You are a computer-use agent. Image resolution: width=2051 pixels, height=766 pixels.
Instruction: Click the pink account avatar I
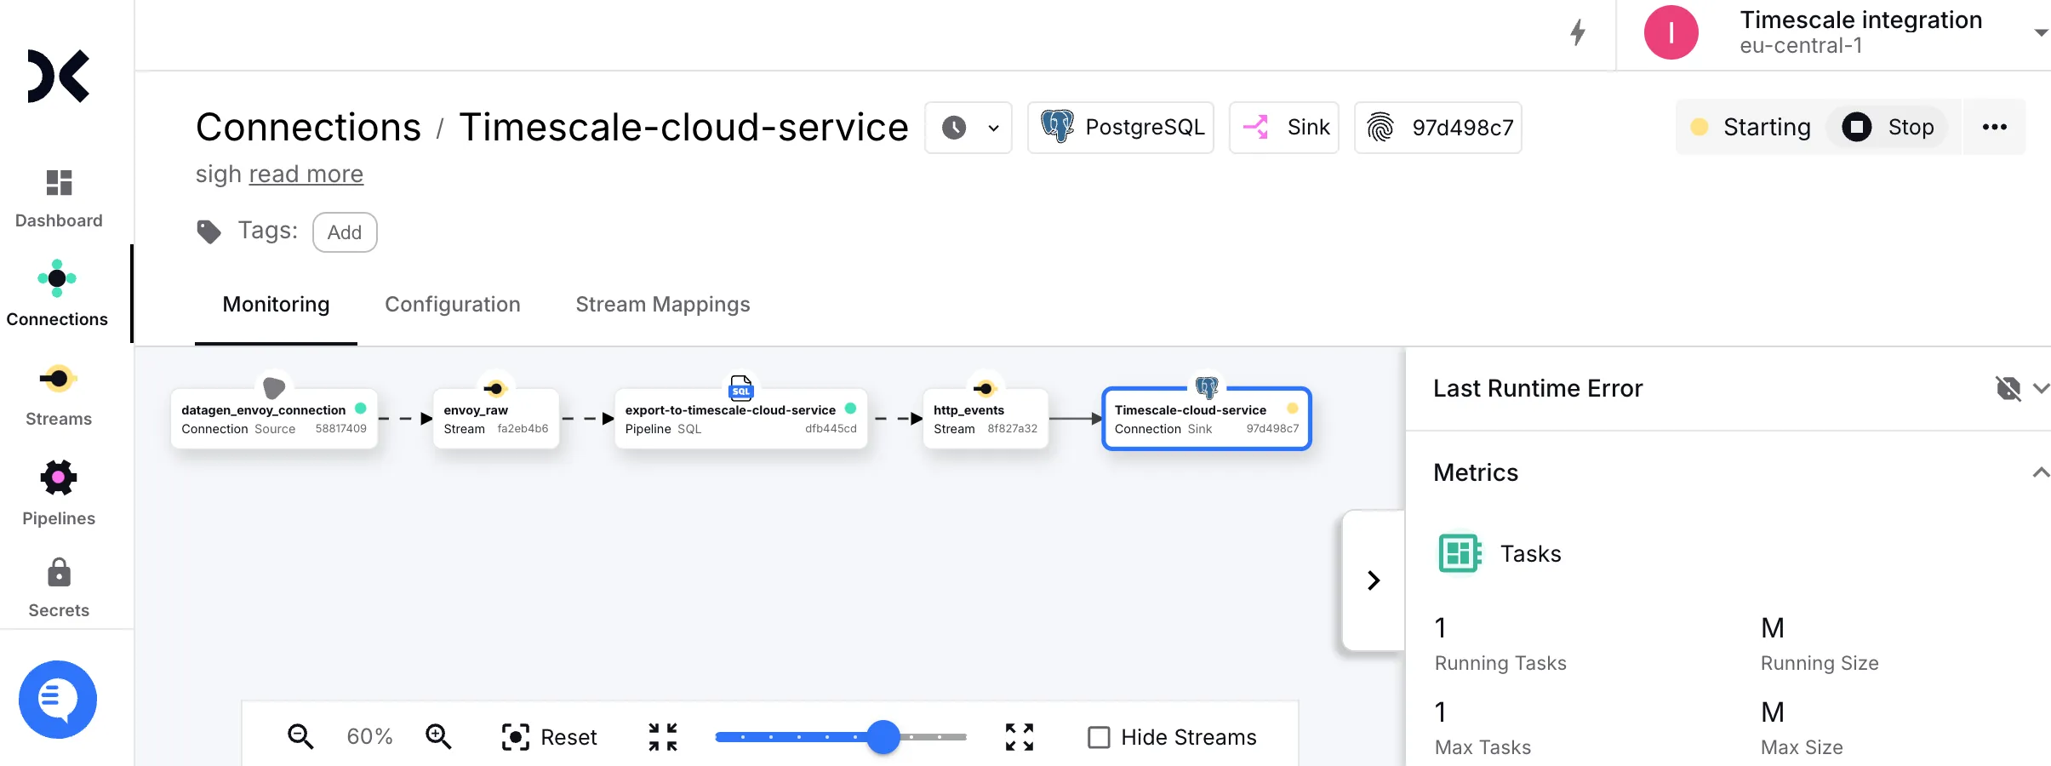click(x=1671, y=32)
